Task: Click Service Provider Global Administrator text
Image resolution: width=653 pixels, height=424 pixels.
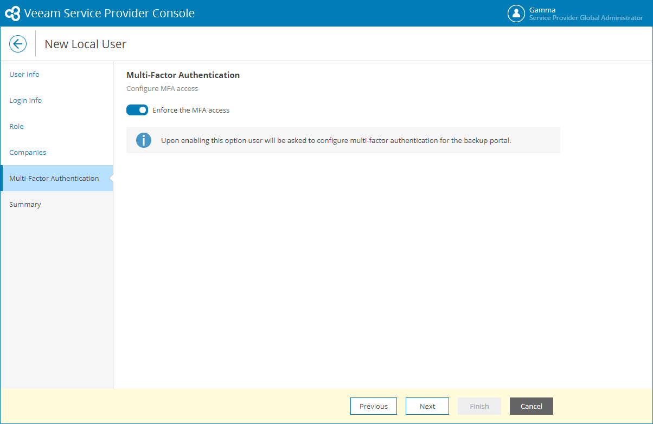Action: coord(586,18)
